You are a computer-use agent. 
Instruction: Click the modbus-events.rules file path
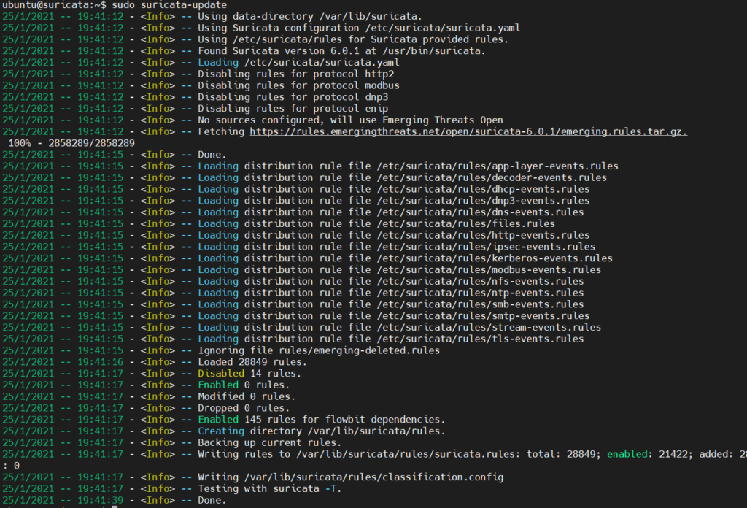489,270
